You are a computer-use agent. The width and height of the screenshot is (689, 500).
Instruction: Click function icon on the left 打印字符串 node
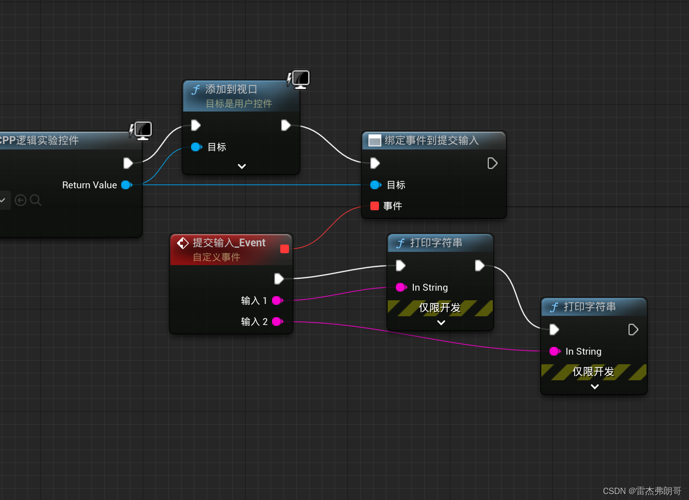click(401, 243)
